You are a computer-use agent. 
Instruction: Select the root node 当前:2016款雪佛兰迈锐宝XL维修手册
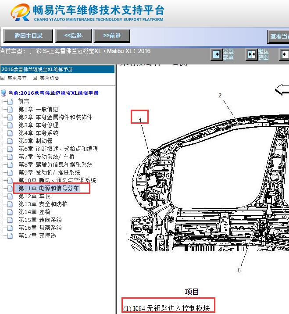pyautogui.click(x=53, y=93)
